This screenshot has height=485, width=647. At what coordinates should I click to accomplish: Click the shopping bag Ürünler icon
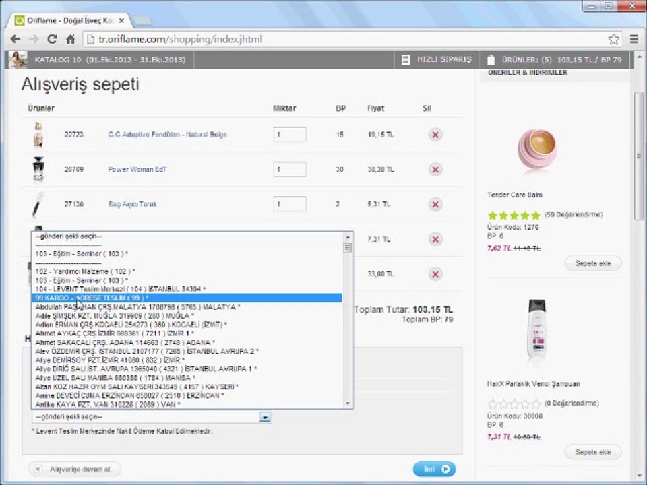pos(491,60)
